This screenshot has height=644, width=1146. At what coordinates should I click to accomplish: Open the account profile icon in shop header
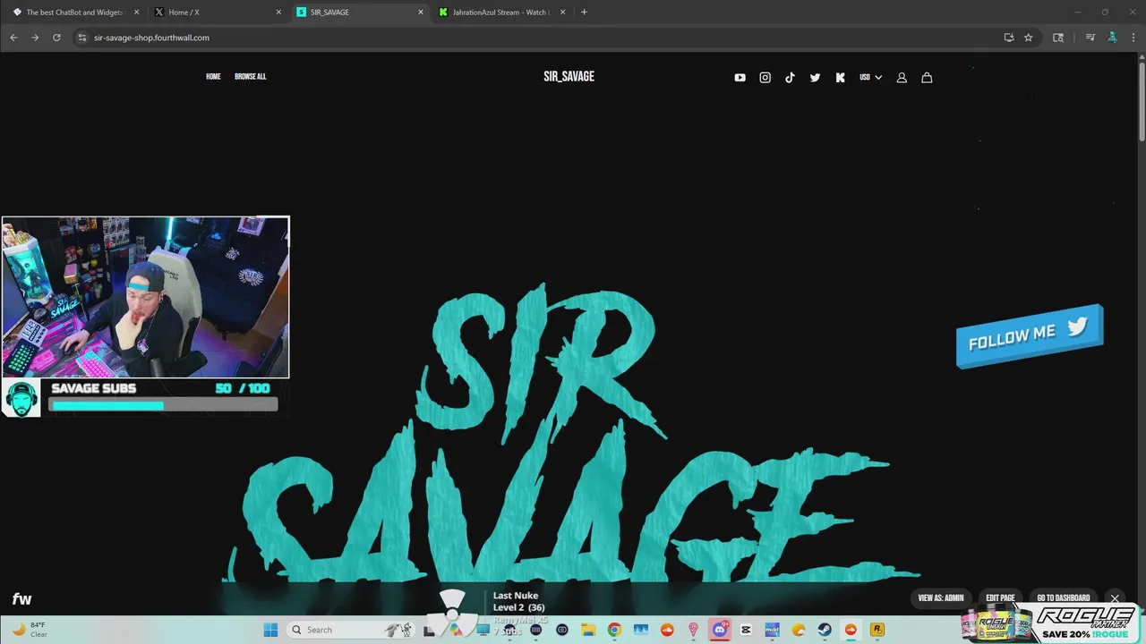click(x=902, y=78)
